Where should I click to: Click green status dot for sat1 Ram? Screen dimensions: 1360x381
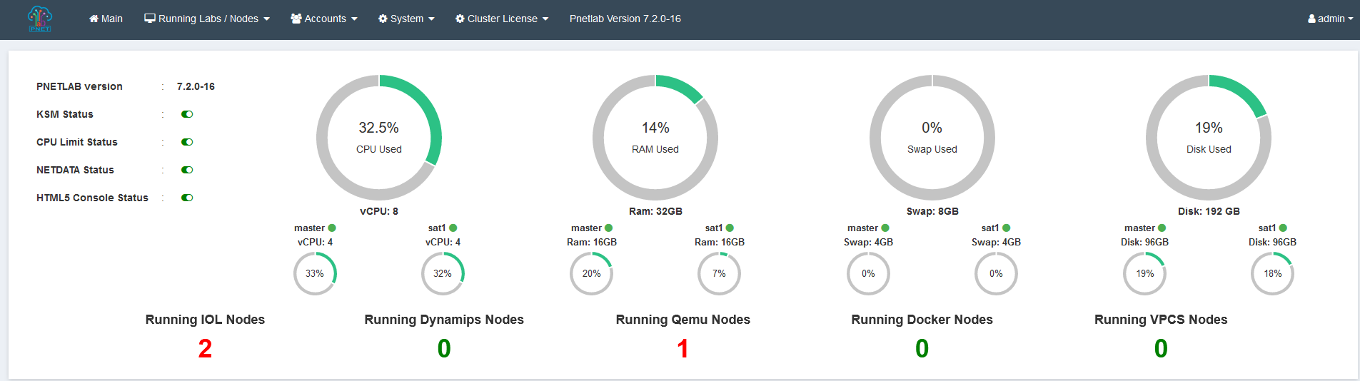(730, 228)
